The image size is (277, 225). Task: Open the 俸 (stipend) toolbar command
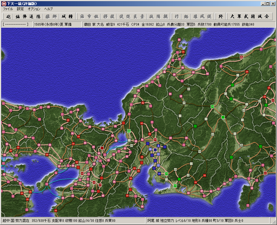pyautogui.click(x=25, y=16)
